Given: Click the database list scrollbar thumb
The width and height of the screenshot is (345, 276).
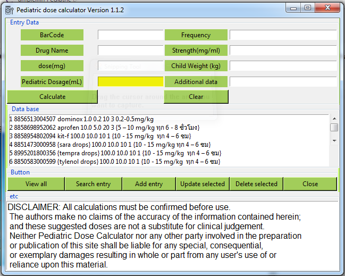Looking at the screenshot, I should point(334,127).
